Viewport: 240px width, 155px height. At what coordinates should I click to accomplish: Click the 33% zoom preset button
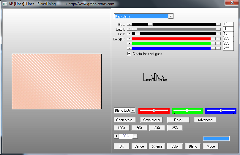157,128
